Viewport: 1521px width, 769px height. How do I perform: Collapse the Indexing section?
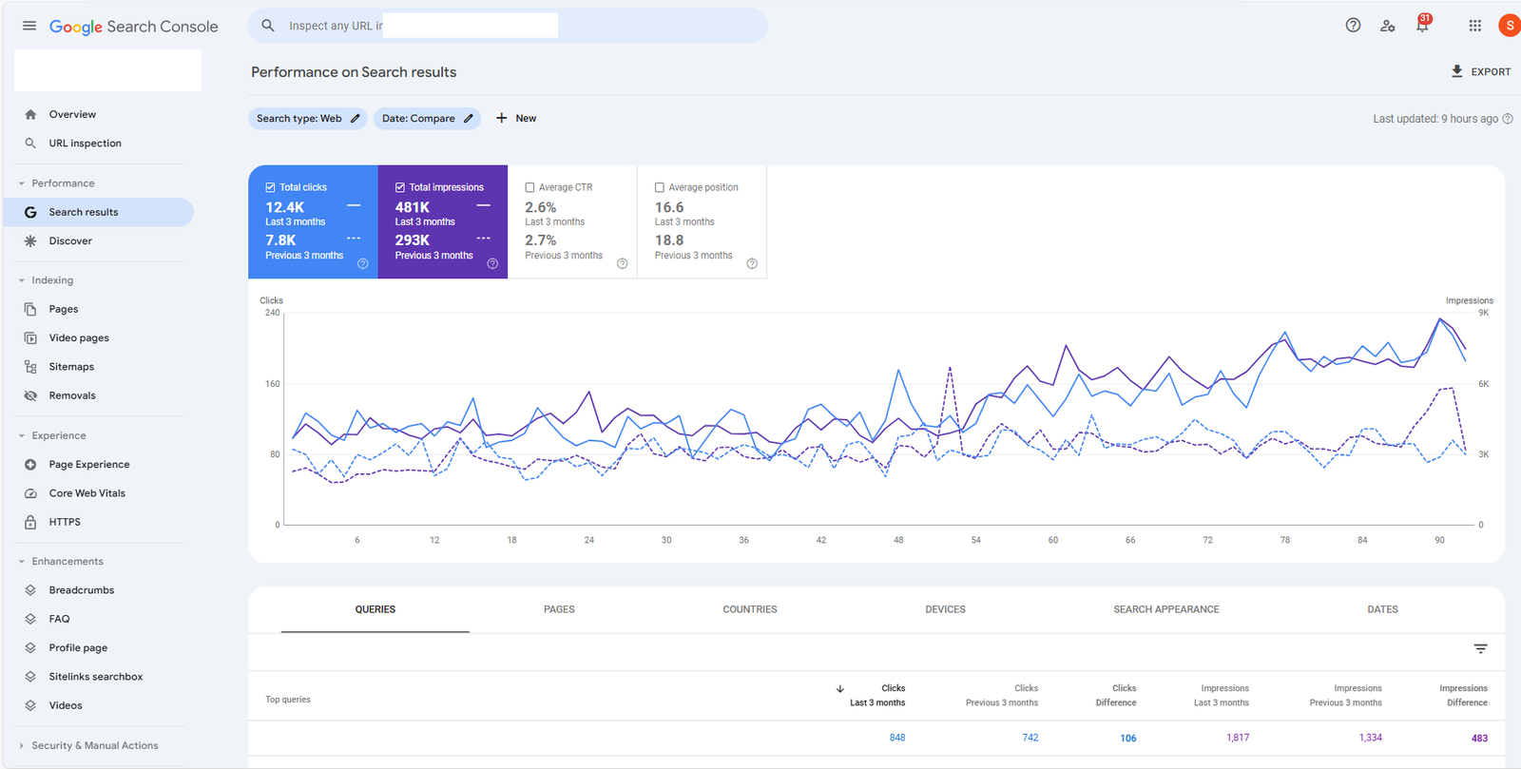pyautogui.click(x=22, y=280)
